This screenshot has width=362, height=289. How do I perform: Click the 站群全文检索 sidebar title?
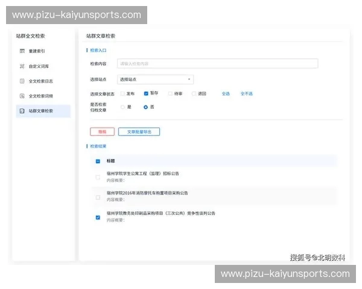pos(30,36)
